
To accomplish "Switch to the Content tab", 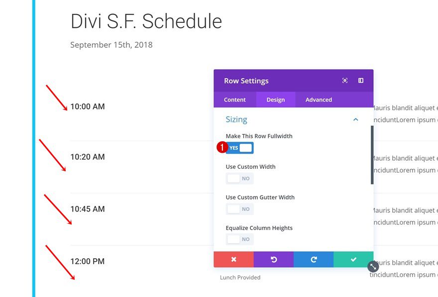I will point(235,99).
